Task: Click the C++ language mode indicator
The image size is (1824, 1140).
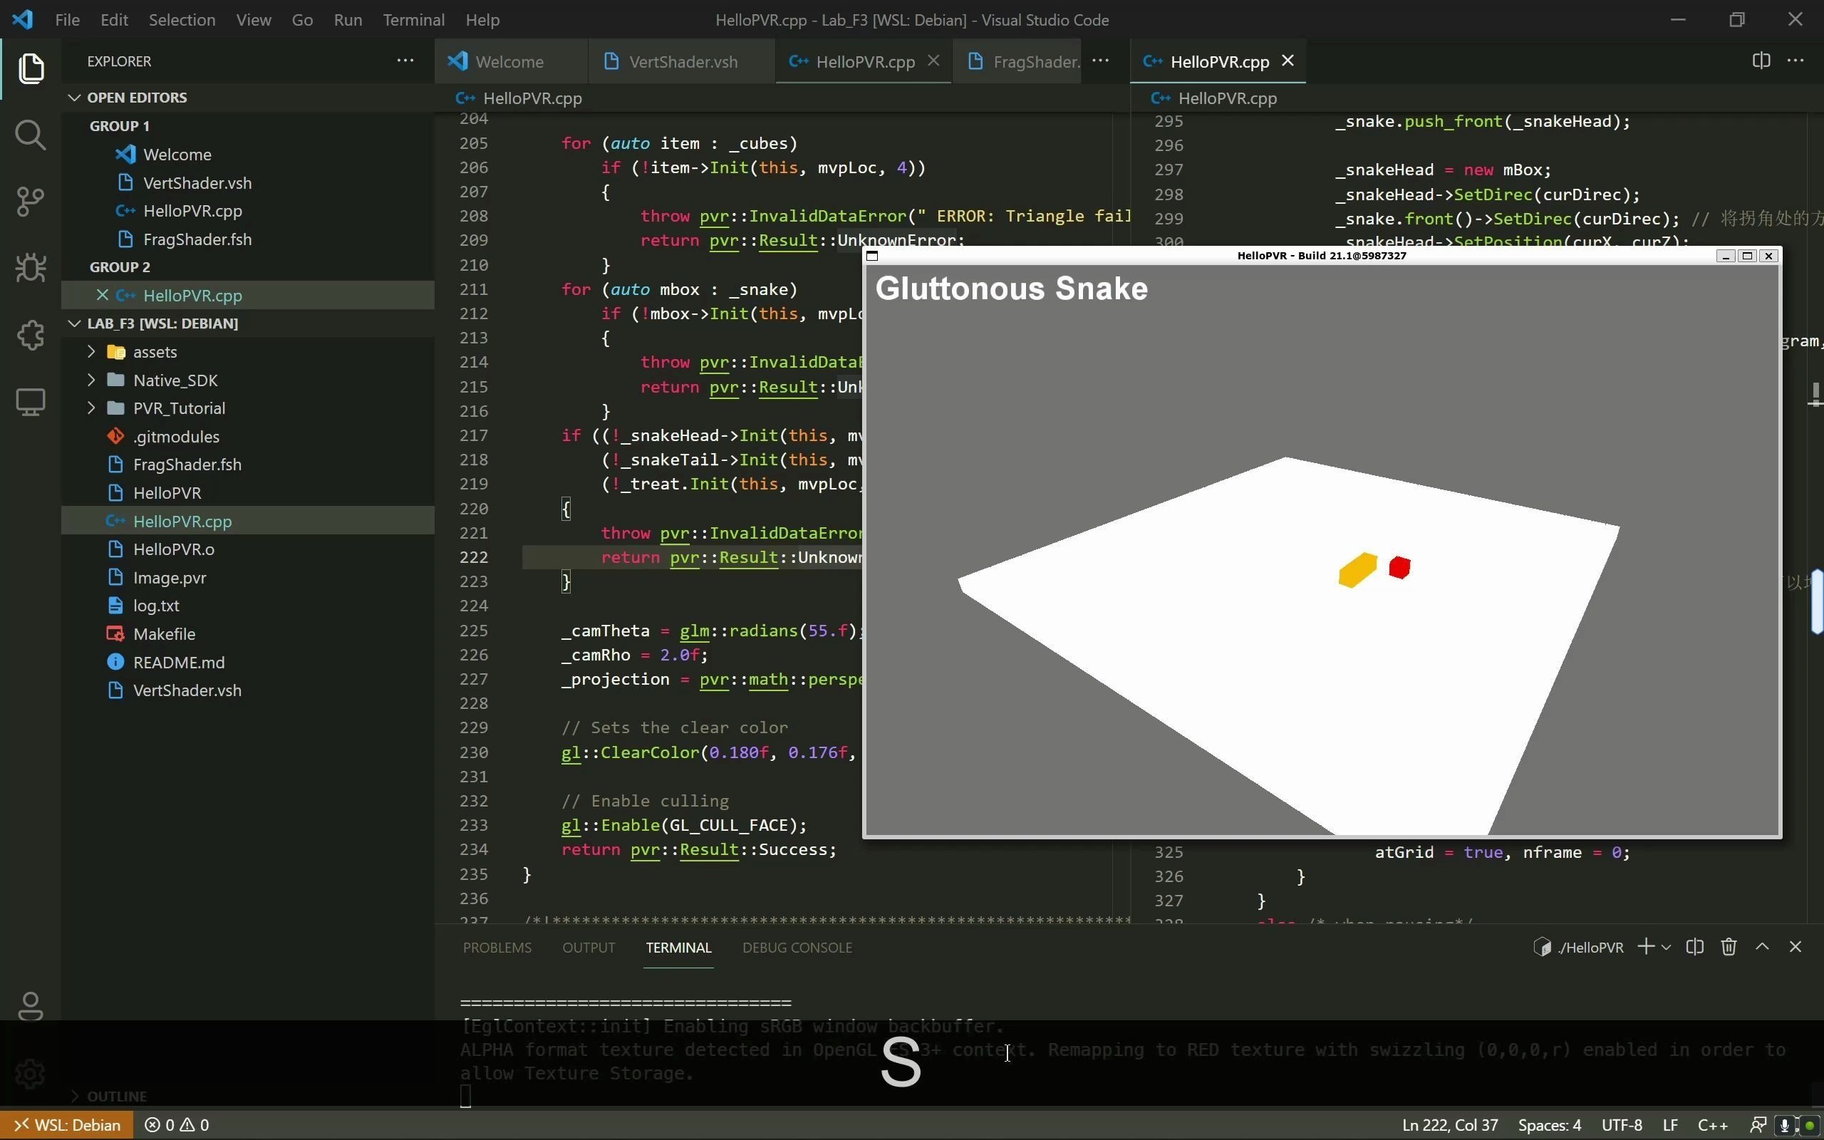Action: pyautogui.click(x=1711, y=1125)
